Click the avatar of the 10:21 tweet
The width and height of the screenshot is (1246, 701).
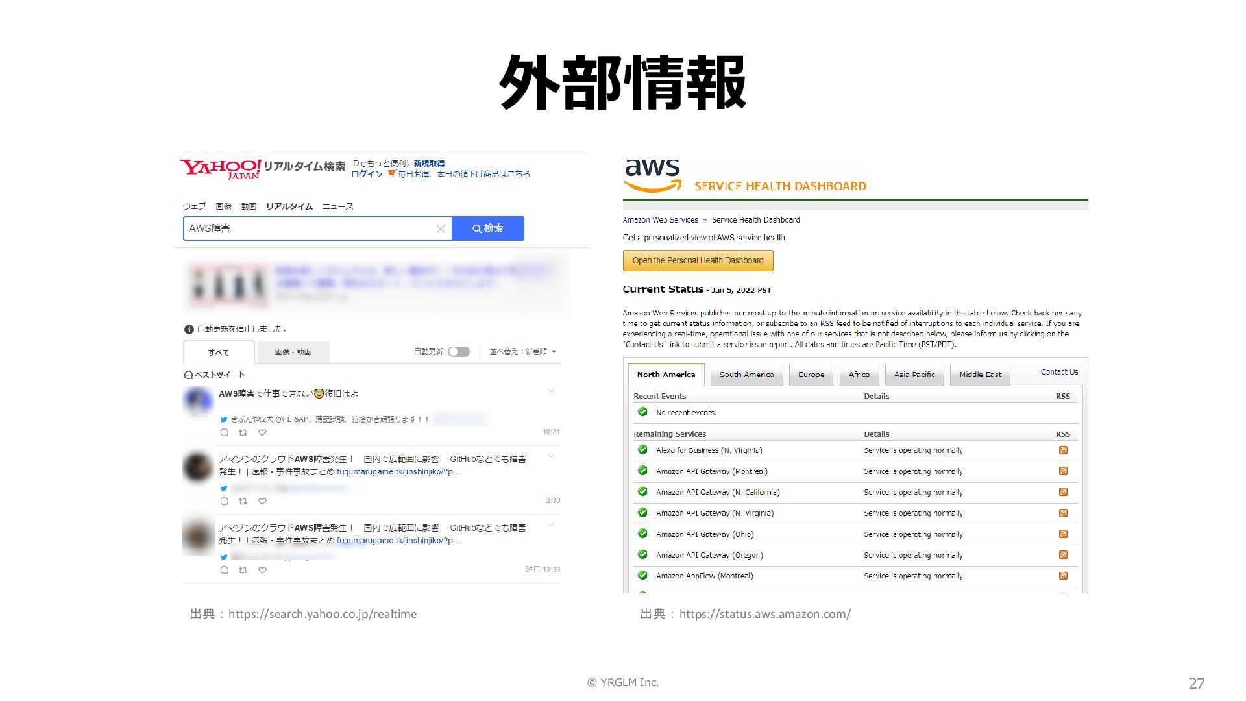coord(198,401)
